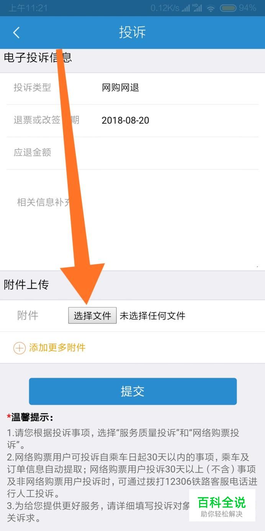Tap the back arrow in header

tap(16, 33)
